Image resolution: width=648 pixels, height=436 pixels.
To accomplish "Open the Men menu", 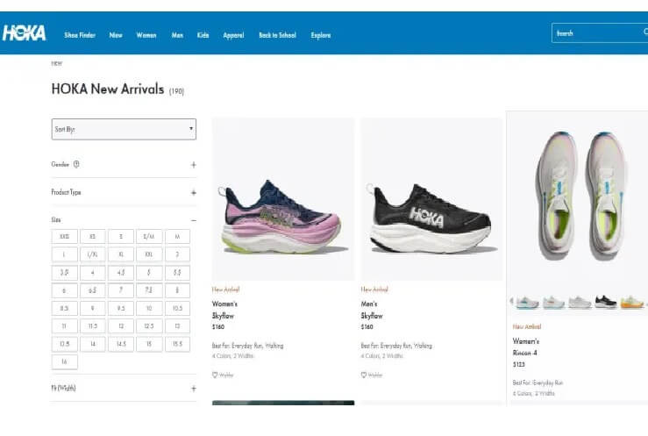I will point(177,35).
